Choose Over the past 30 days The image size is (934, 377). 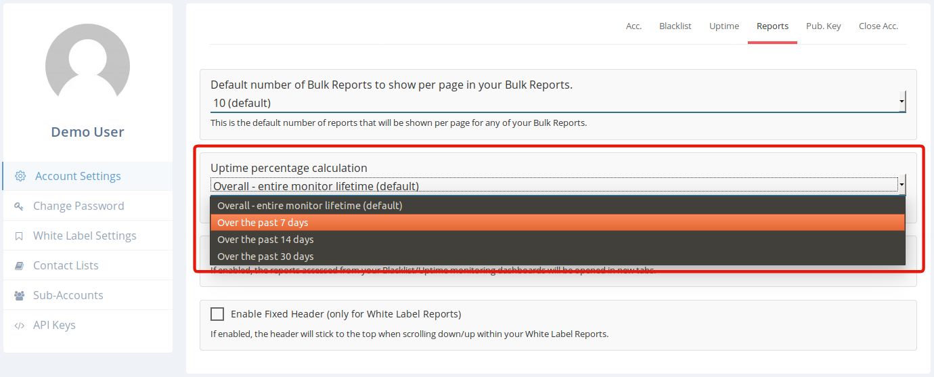coord(558,257)
